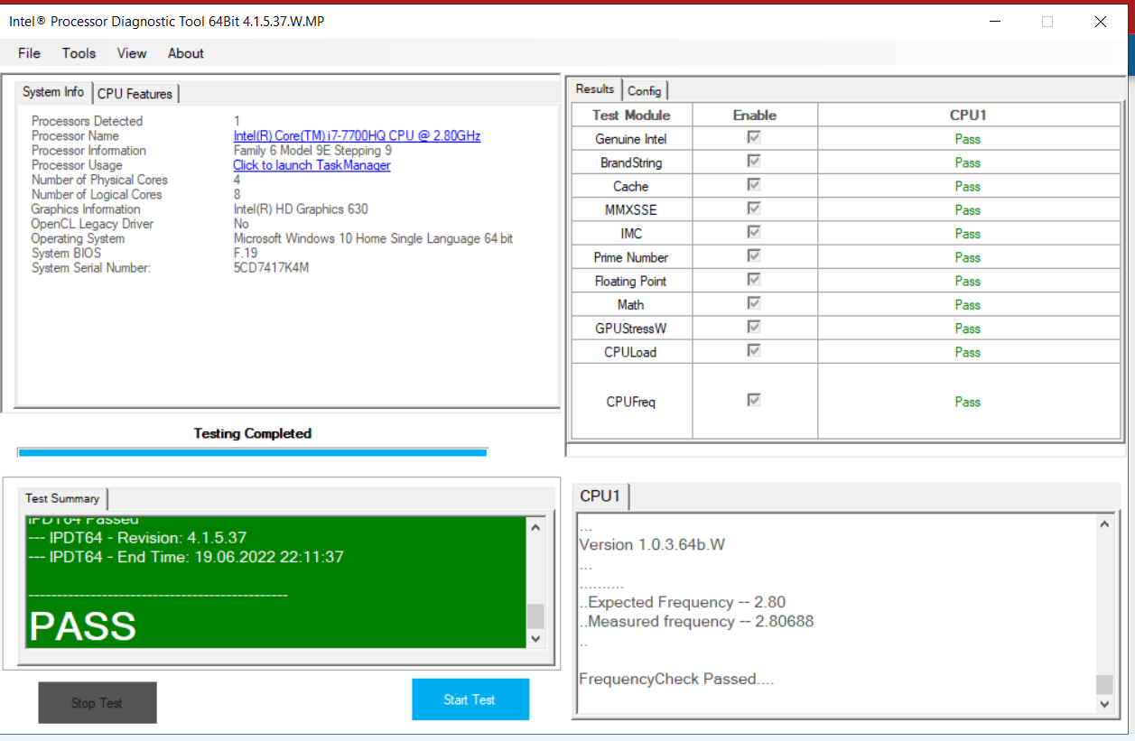Switch to the CPU Features tab

click(x=135, y=94)
